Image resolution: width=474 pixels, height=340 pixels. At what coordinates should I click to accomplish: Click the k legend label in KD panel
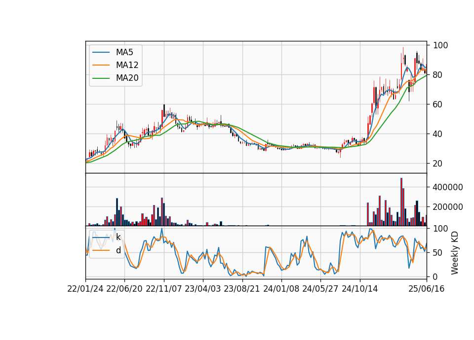pos(118,237)
